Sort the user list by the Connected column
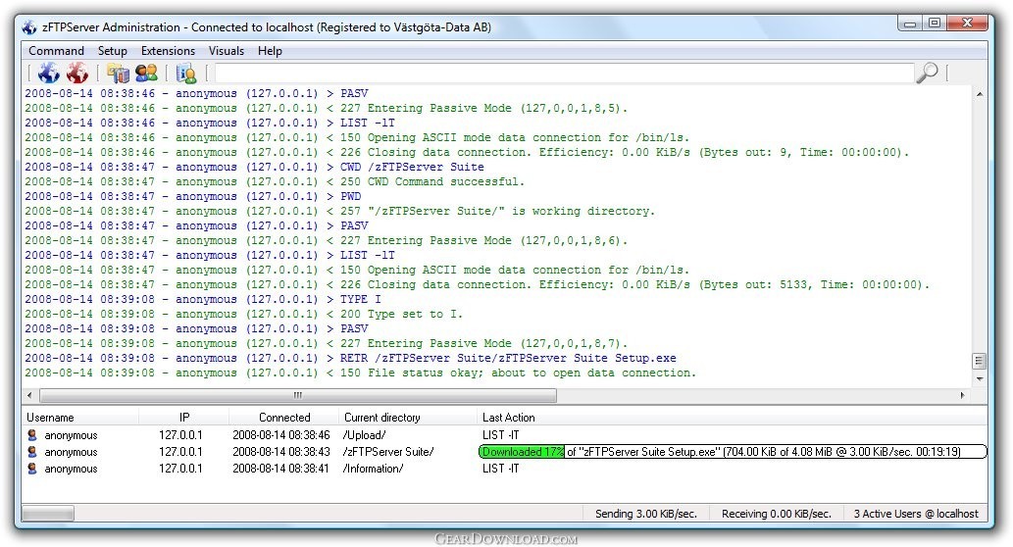 284,418
